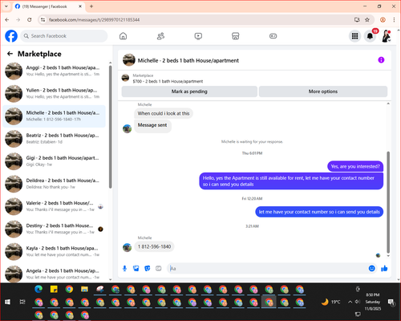Open Marketplace store icon in top navigation
Viewport: 401px width, 321px height.
(x=236, y=36)
